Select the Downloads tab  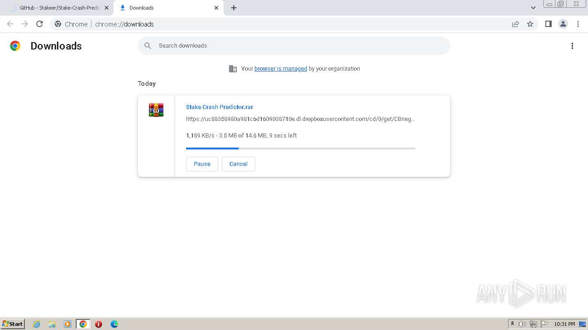click(x=168, y=8)
